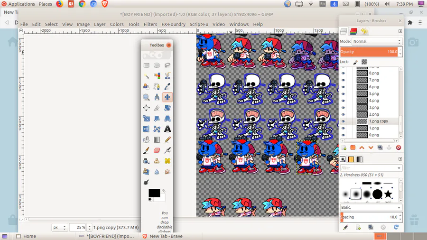Open the layer Mode dropdown

click(x=377, y=41)
